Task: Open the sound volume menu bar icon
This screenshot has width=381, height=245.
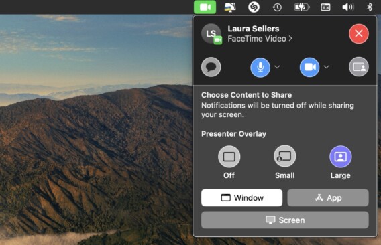Action: [348, 7]
